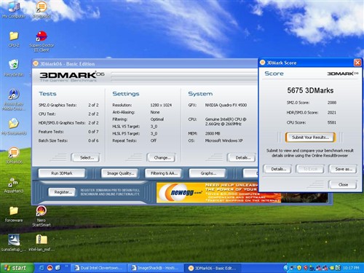Open the Start menu

[x=17, y=268]
